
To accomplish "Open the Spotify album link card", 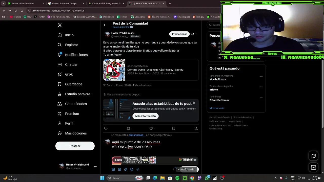I will 151,70.
